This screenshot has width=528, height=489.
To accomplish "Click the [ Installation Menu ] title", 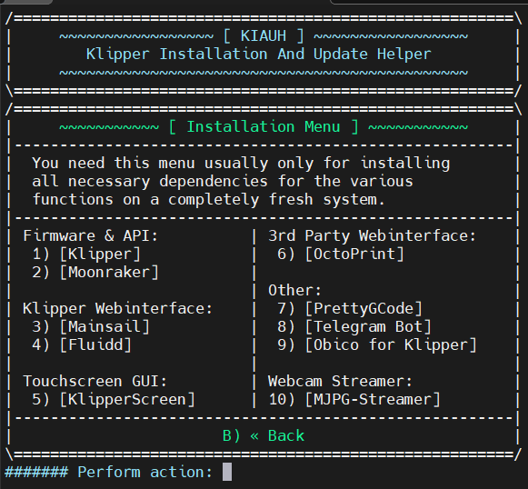I will point(264,127).
